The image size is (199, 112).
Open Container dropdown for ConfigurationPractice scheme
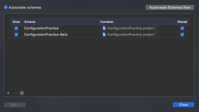point(156,28)
